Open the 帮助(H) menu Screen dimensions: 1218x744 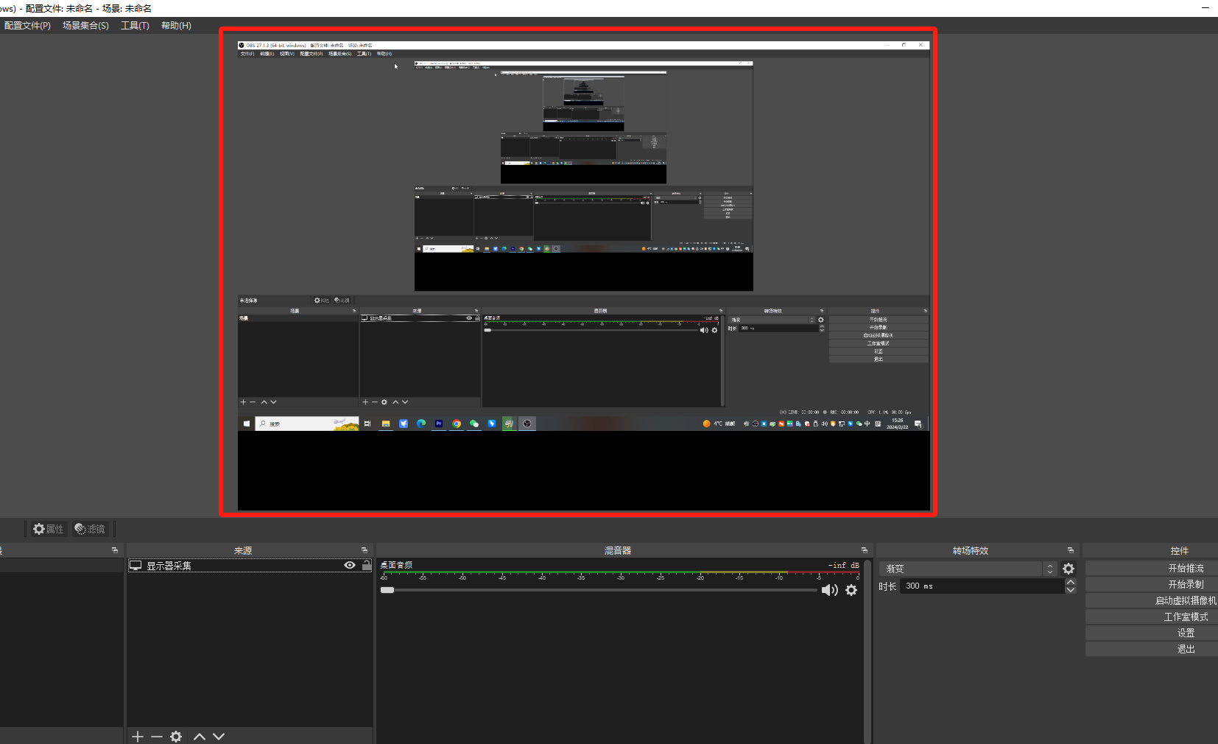(x=176, y=26)
